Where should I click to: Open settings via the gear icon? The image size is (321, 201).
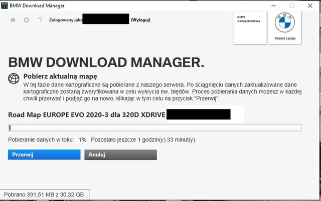[x=27, y=20]
